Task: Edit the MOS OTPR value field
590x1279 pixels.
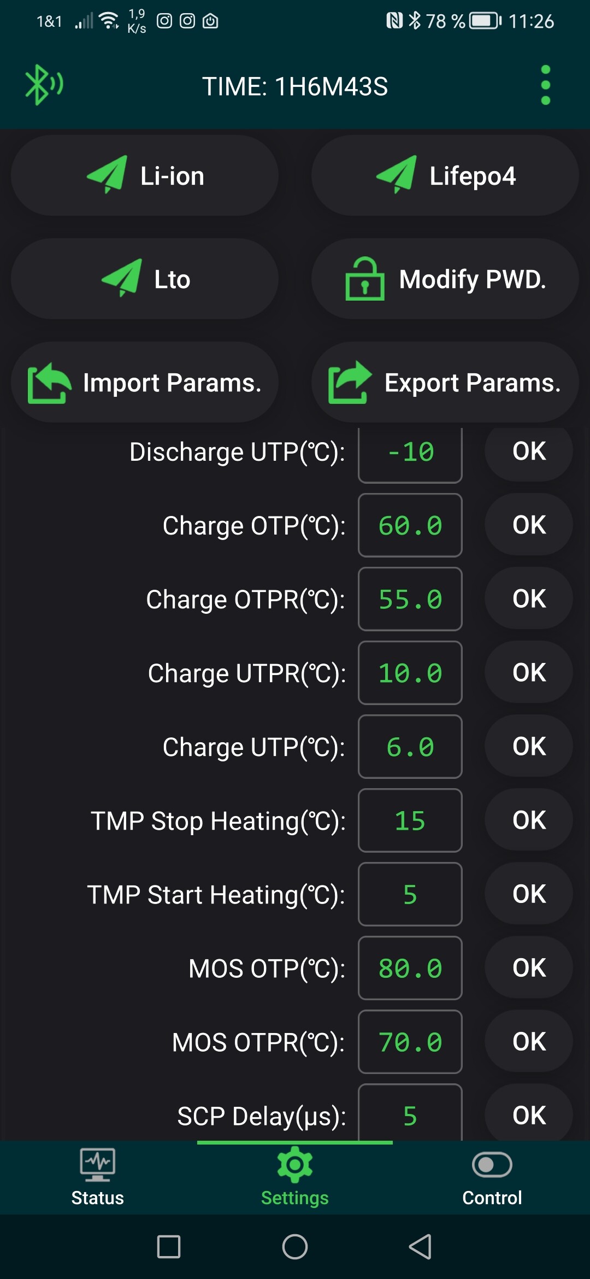Action: click(x=410, y=1042)
